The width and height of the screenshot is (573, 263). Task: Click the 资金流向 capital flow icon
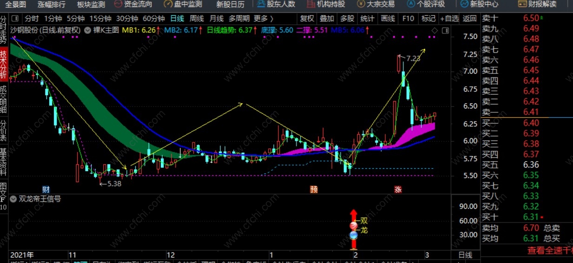click(119, 4)
